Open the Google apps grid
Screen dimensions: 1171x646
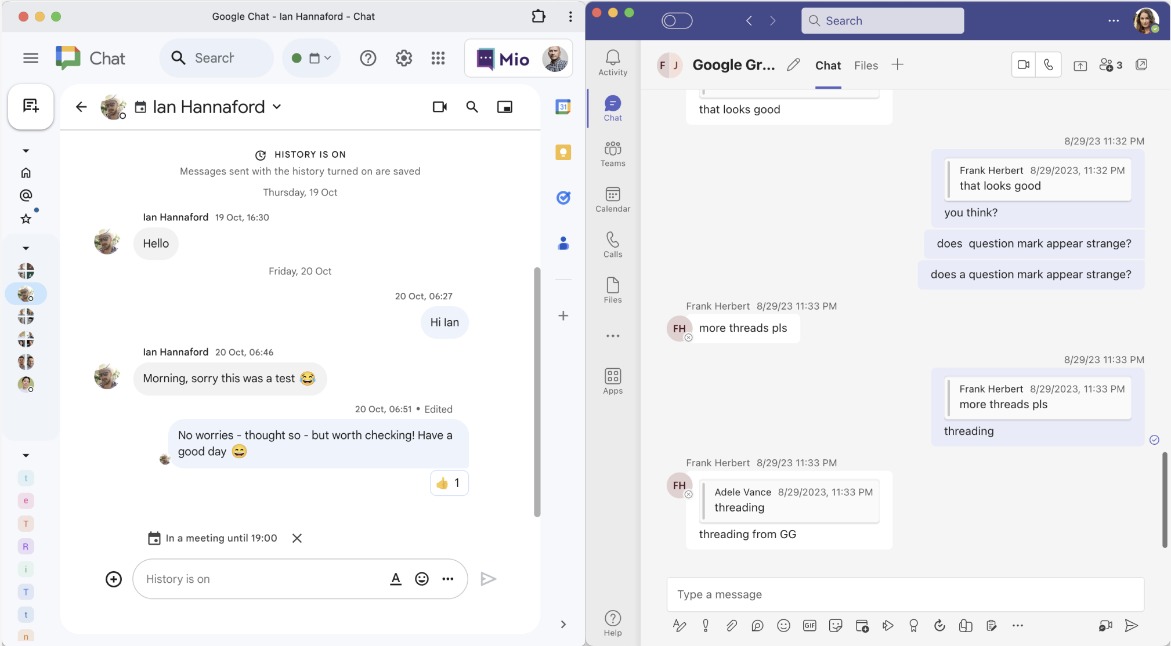click(x=439, y=57)
